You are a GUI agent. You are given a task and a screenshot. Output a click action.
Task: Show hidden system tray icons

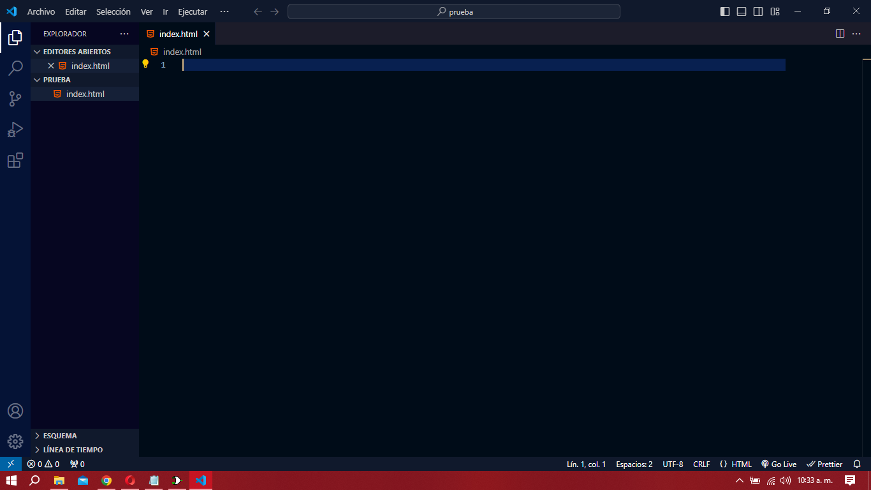[x=739, y=480]
